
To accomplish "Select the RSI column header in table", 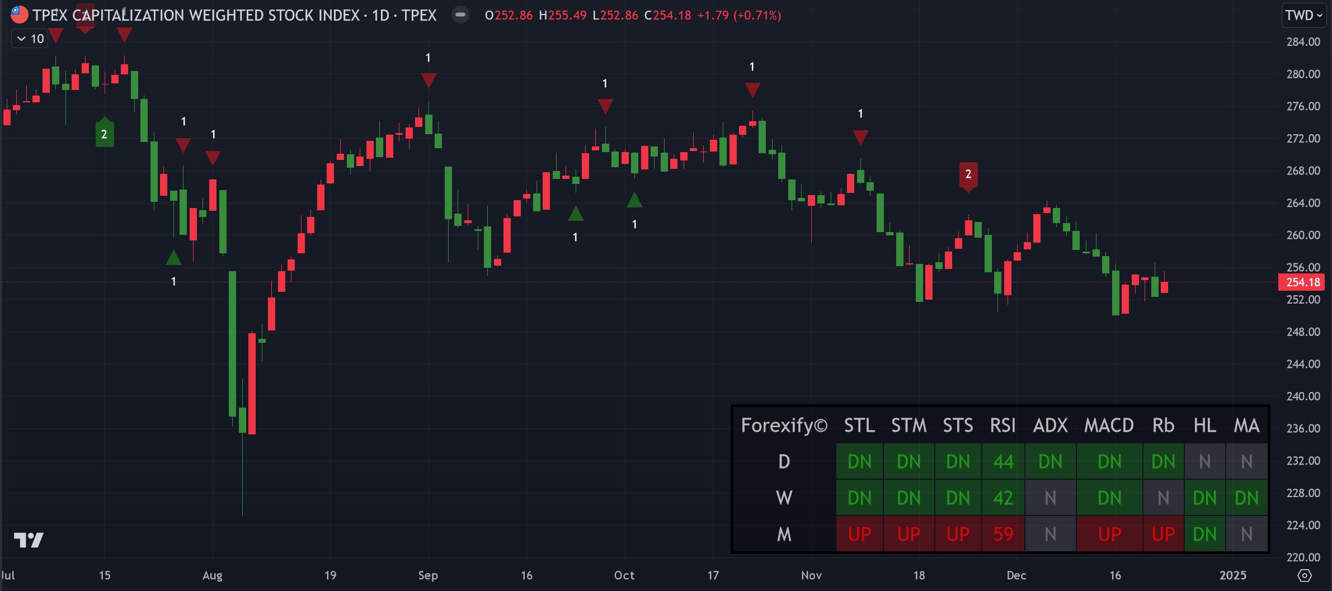I will (1002, 425).
